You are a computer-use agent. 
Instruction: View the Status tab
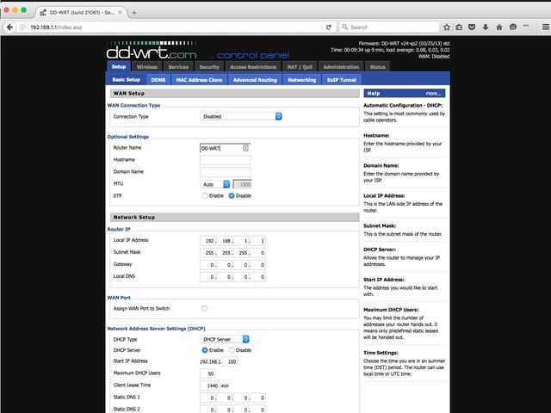click(x=377, y=67)
